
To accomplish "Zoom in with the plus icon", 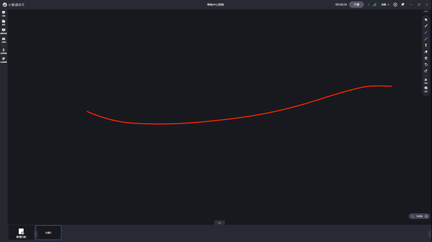I will pos(426,216).
